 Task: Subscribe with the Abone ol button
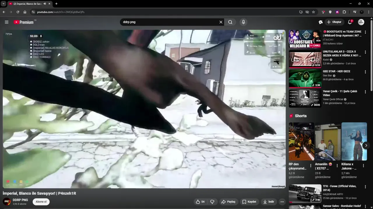point(41,202)
